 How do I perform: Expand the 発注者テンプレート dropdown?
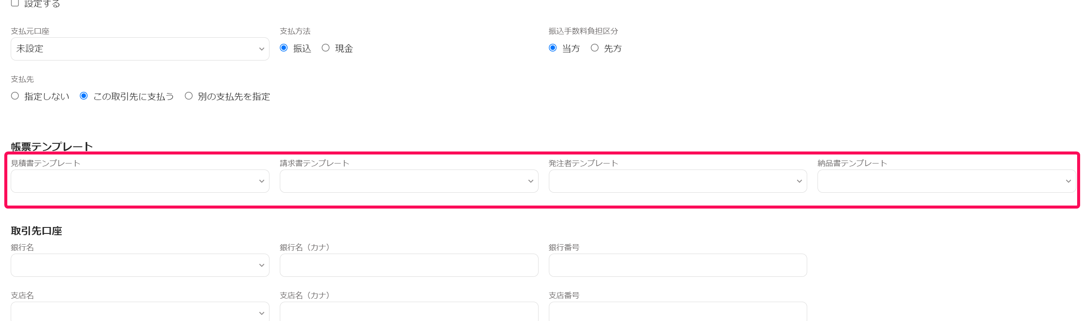click(678, 181)
